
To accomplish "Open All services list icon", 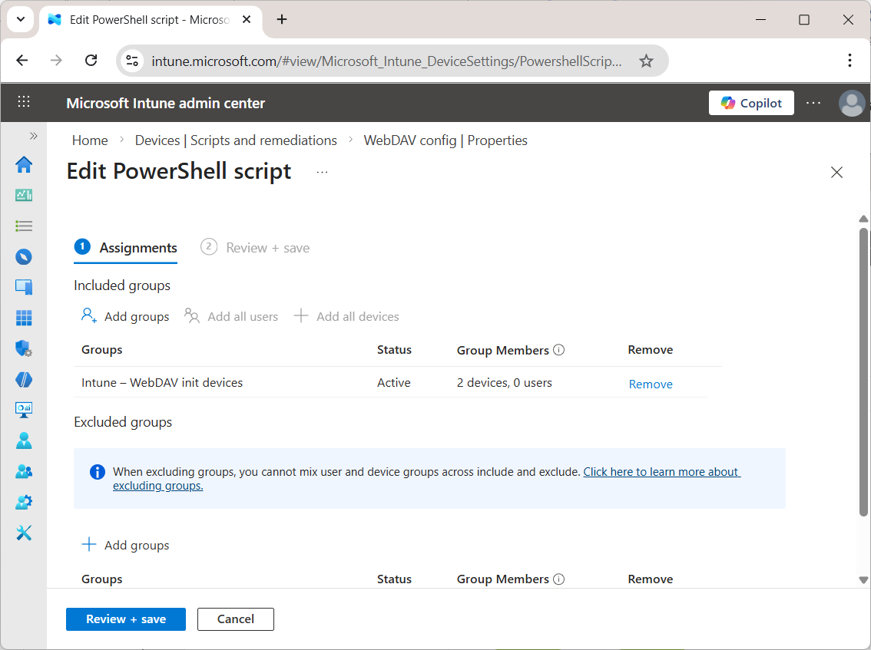I will 23,226.
